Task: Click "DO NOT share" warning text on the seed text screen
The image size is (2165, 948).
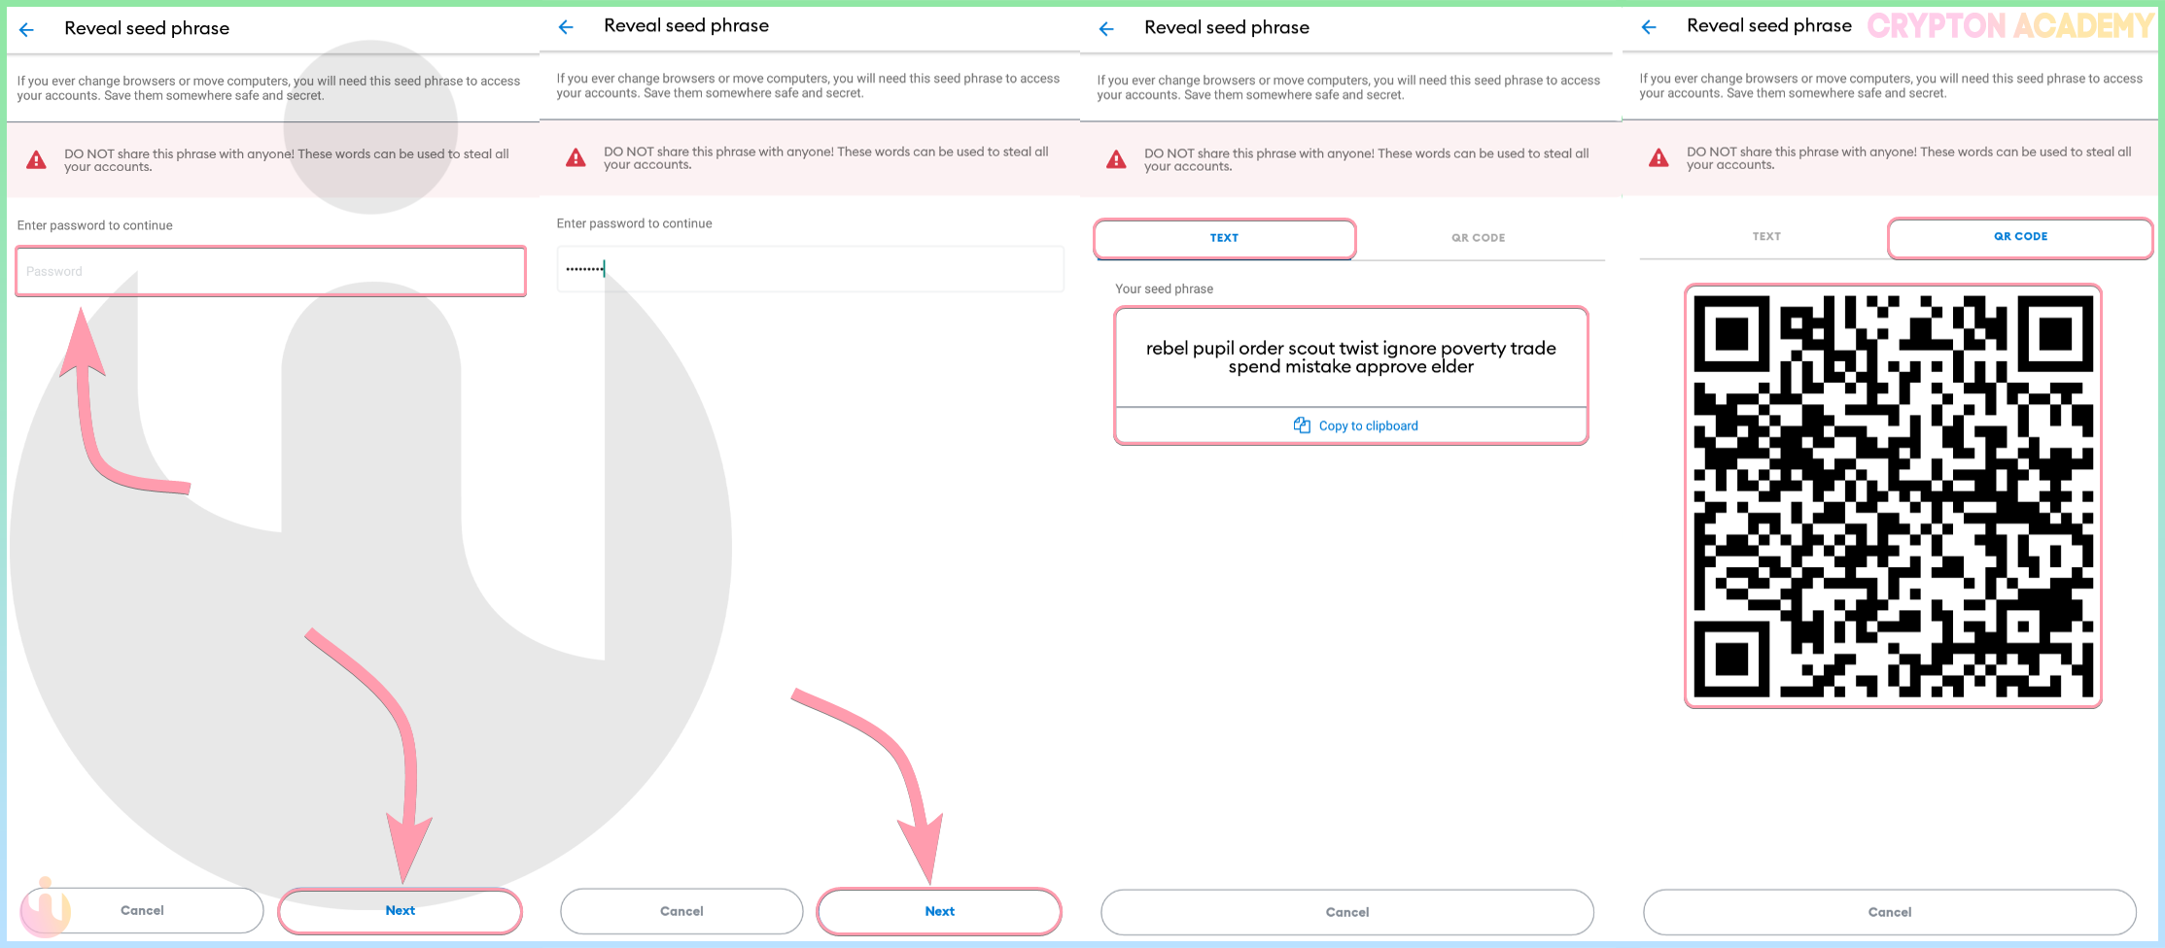Action: tap(1367, 160)
